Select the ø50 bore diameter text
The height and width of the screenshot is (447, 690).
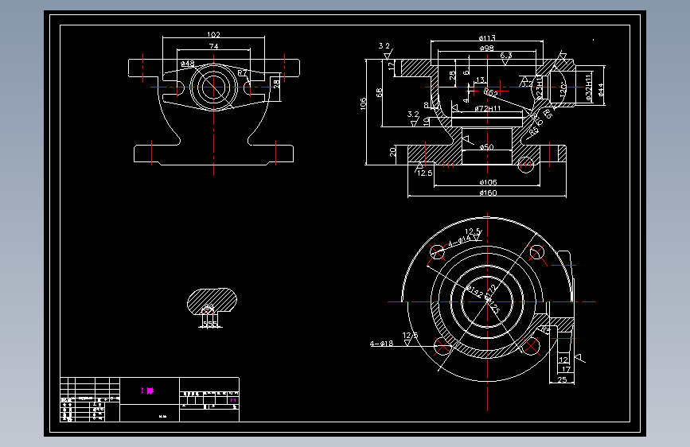point(487,147)
